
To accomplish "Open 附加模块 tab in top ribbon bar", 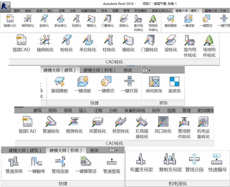I will pyautogui.click(x=141, y=11).
